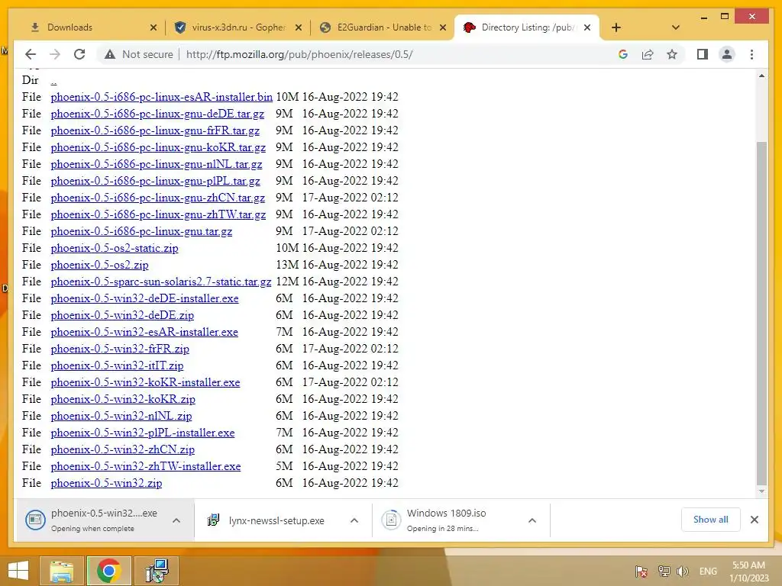The width and height of the screenshot is (782, 586).
Task: Click the address bar URL
Action: click(x=299, y=54)
